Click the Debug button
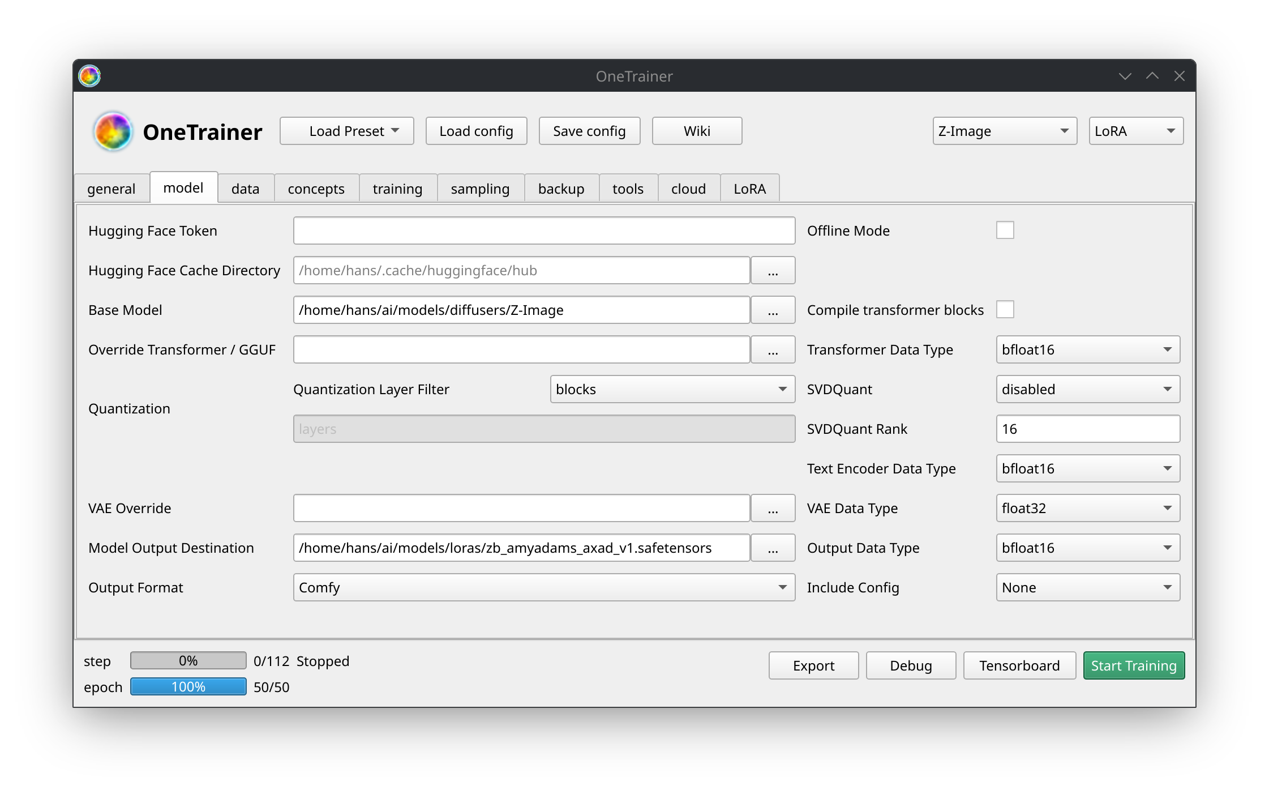The image size is (1269, 794). click(911, 665)
